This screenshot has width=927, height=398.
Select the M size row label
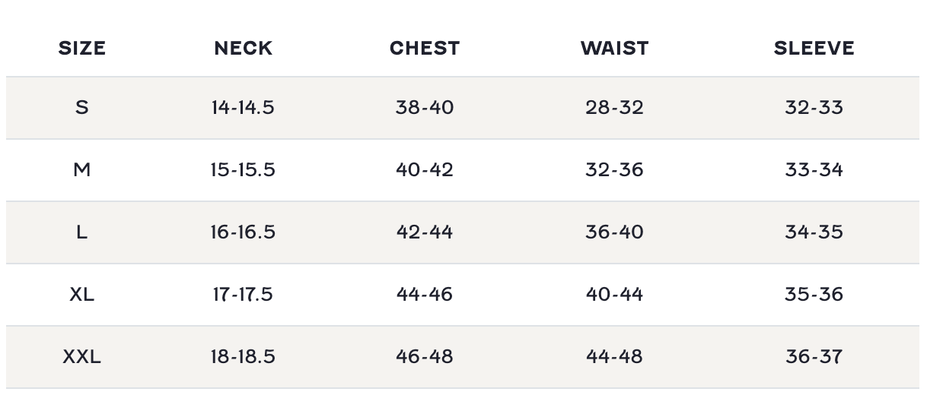point(82,169)
